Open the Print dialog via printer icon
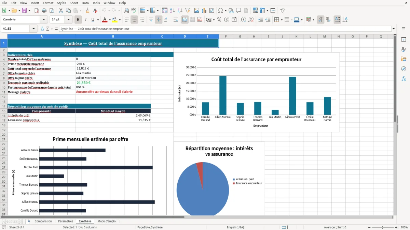The image size is (410, 230). 44,11
